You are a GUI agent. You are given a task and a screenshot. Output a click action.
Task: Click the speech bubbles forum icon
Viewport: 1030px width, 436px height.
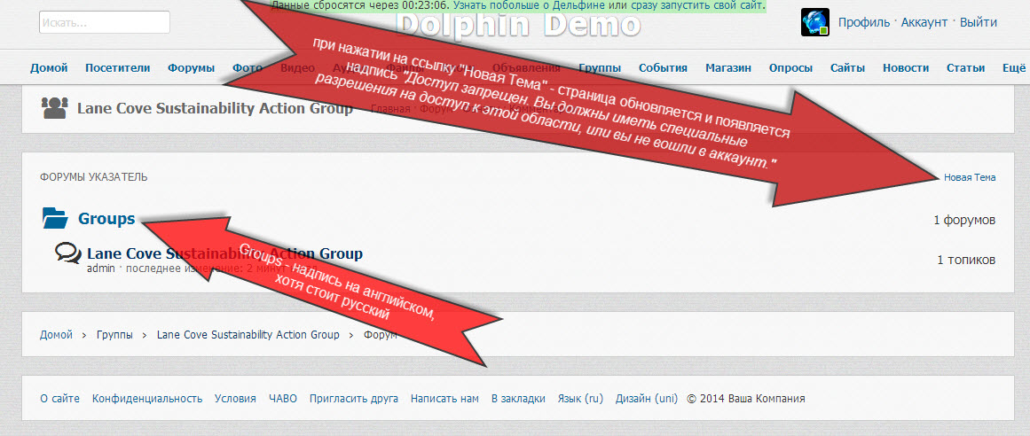click(x=68, y=253)
